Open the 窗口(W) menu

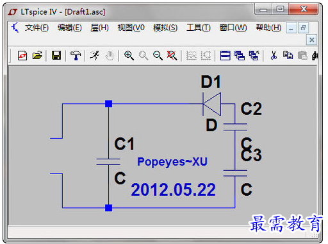click(x=233, y=28)
